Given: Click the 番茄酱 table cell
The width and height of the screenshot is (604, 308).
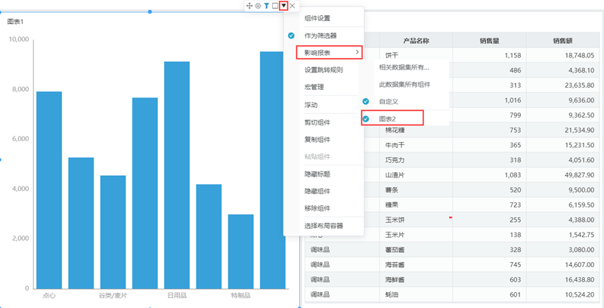Looking at the screenshot, I should pyautogui.click(x=416, y=250).
